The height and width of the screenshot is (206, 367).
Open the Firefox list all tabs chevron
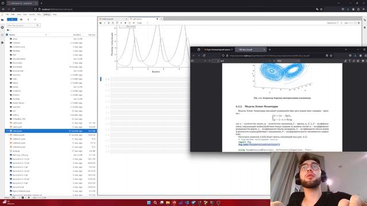[346, 50]
